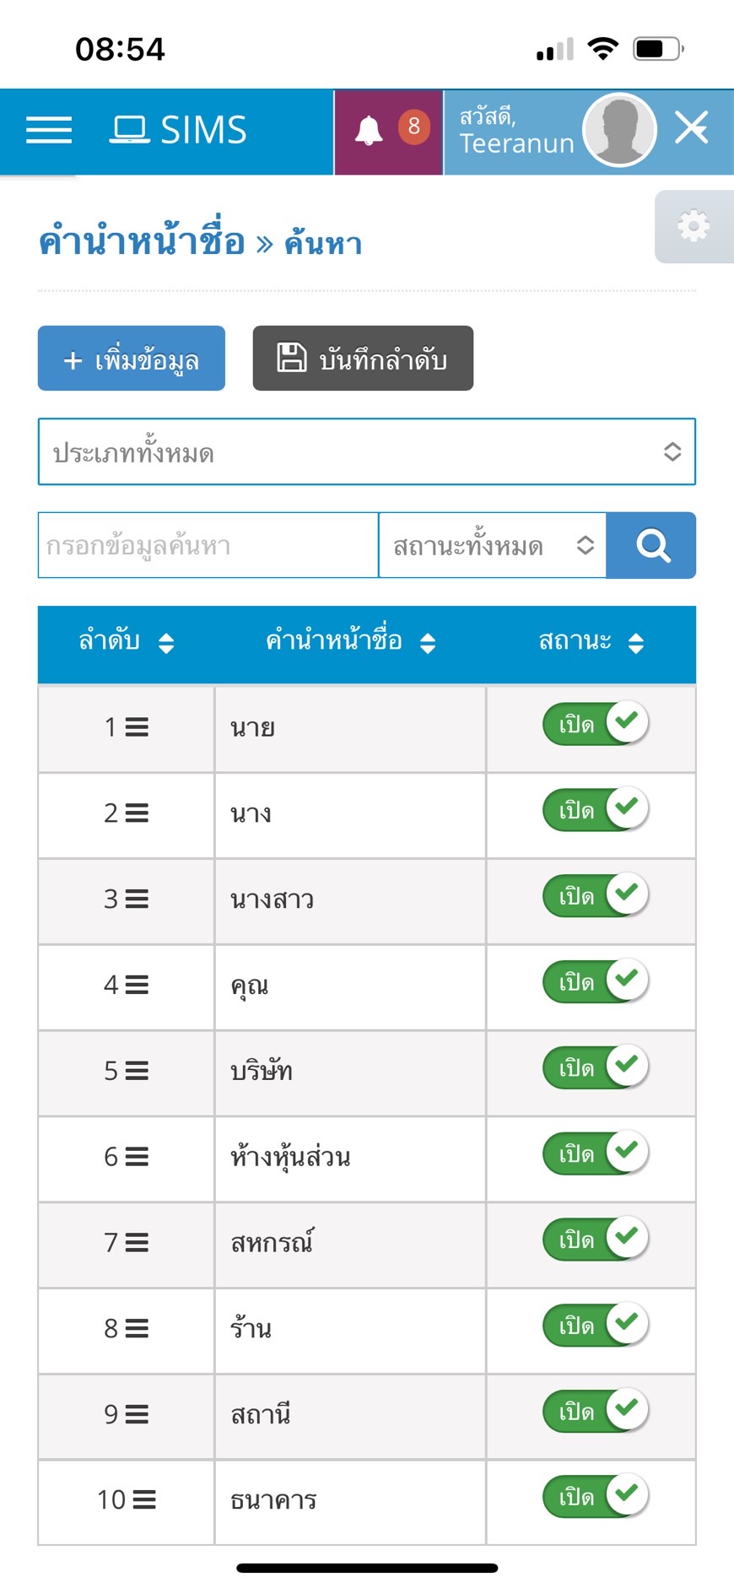Grab the reorder handle for row 1
The height and width of the screenshot is (1588, 734).
pyautogui.click(x=138, y=727)
